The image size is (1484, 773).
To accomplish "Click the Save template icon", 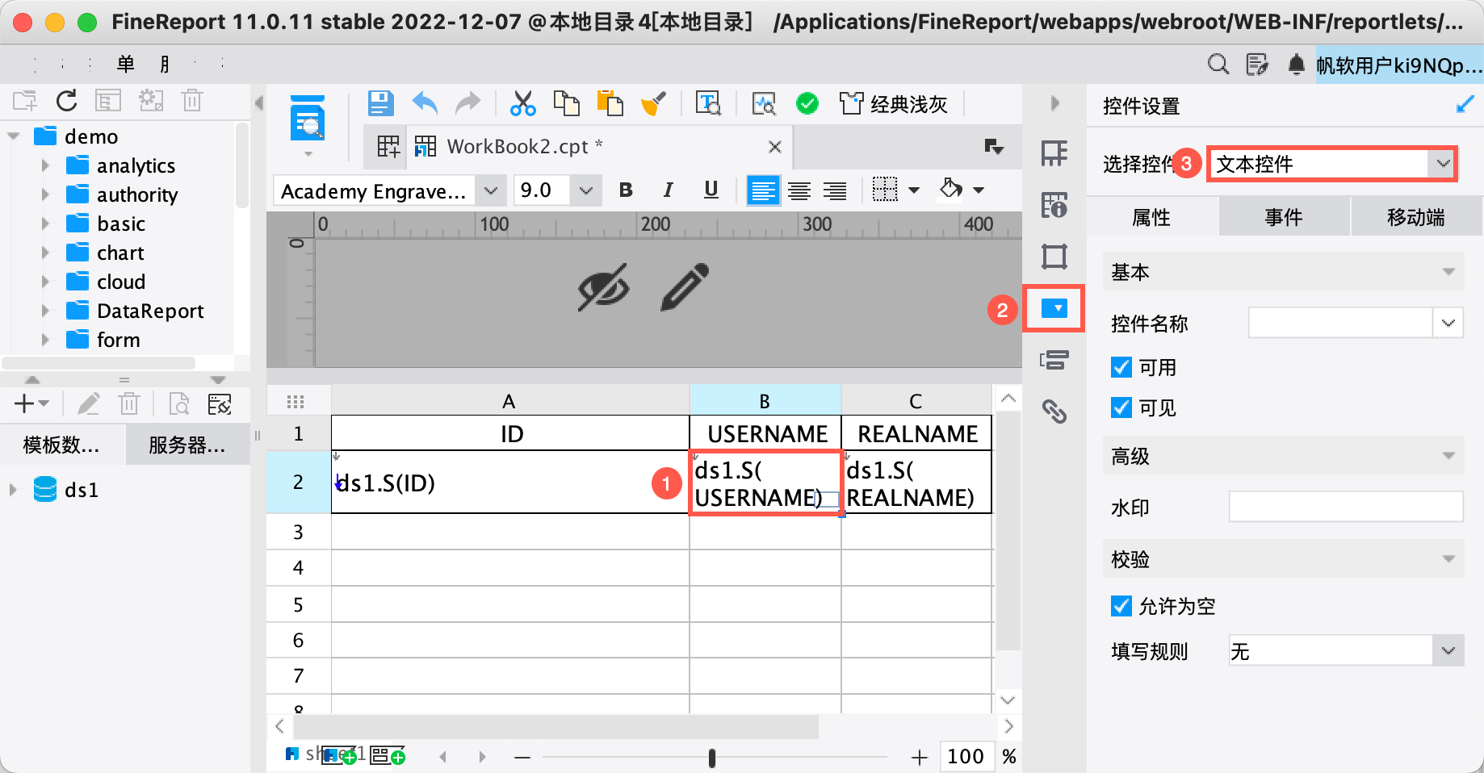I will tap(380, 103).
